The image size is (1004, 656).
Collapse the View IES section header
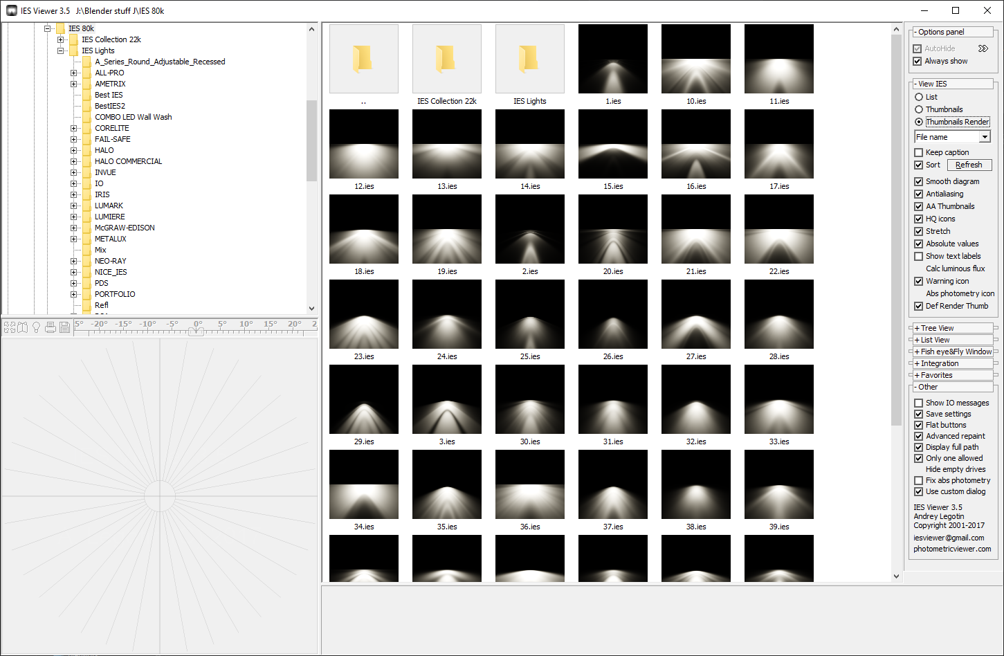coord(951,84)
